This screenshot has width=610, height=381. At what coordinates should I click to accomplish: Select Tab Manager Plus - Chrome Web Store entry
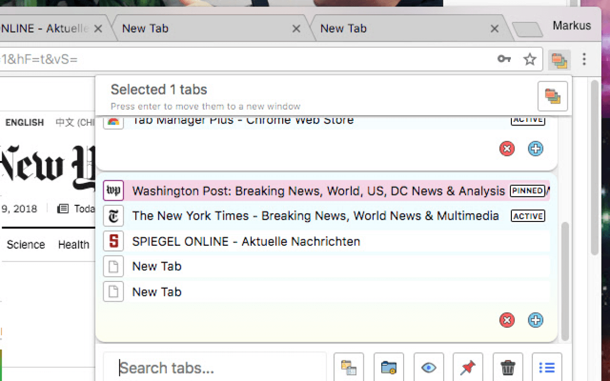click(325, 122)
